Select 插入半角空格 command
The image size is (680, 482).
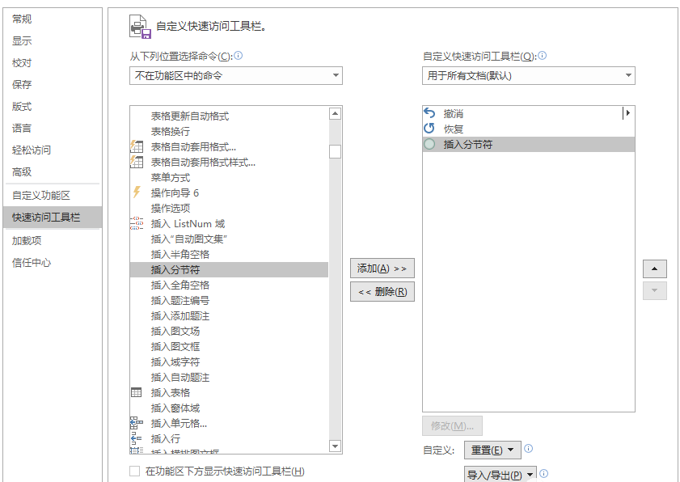tap(229, 254)
